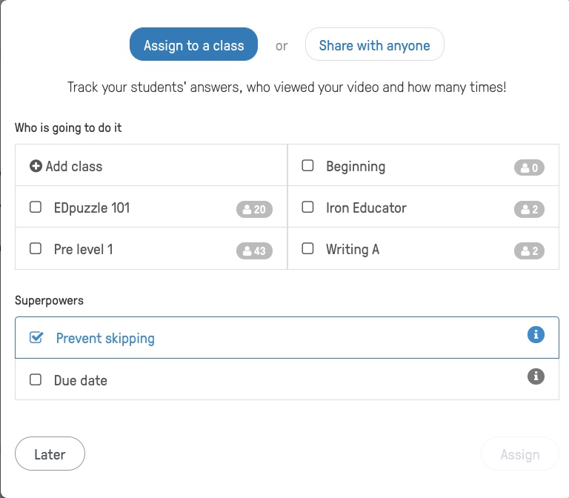
Task: Click the Add class label text
Action: point(74,167)
